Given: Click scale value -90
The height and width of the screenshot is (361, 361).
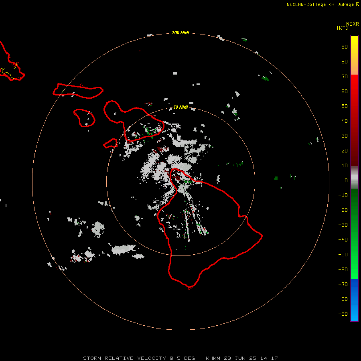Looking at the screenshot, I should pyautogui.click(x=343, y=314).
